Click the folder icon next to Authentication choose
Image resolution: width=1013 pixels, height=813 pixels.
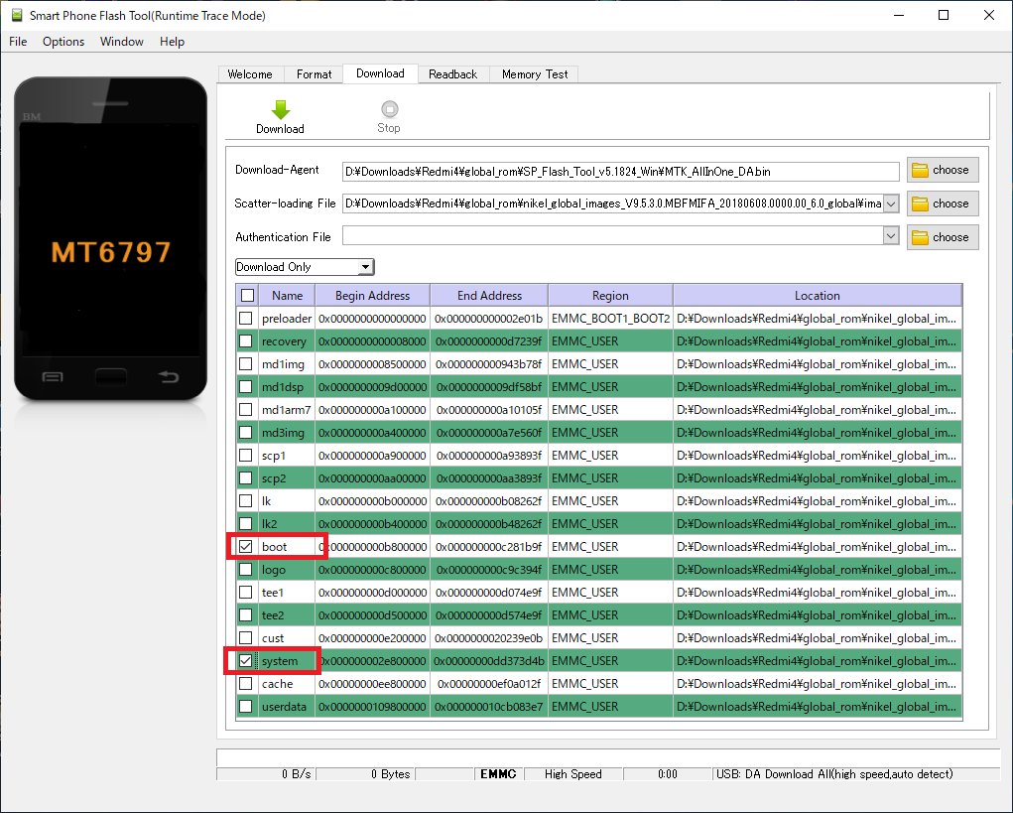(920, 237)
